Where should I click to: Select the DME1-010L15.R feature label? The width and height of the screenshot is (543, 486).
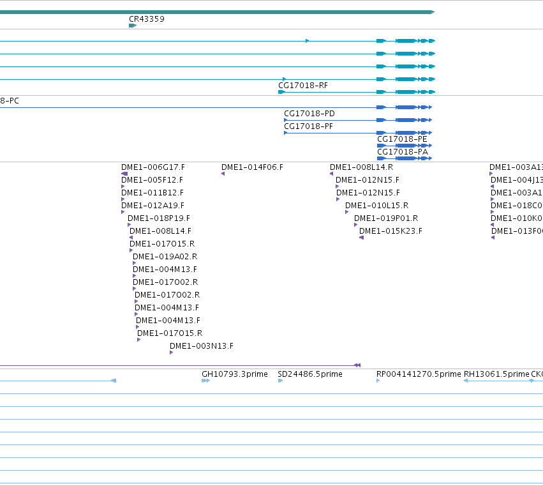(376, 206)
